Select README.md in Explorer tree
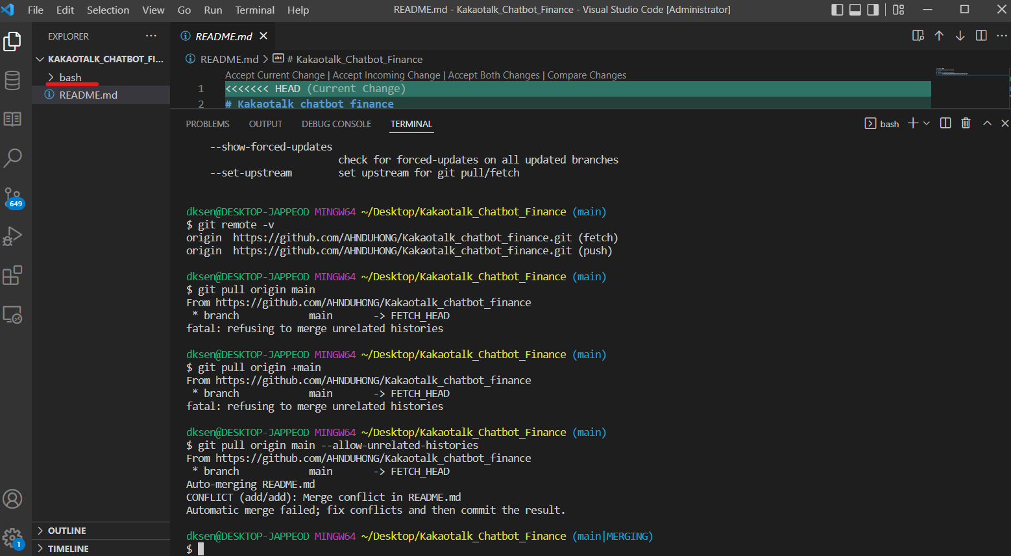This screenshot has height=556, width=1011. [x=101, y=95]
